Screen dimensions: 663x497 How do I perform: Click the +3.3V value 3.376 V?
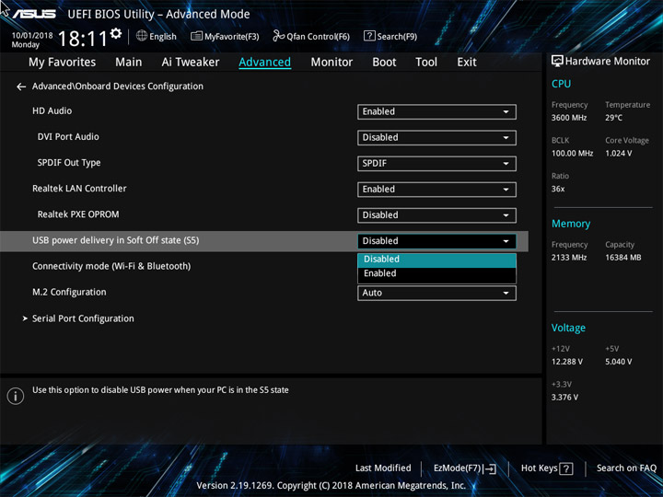564,398
